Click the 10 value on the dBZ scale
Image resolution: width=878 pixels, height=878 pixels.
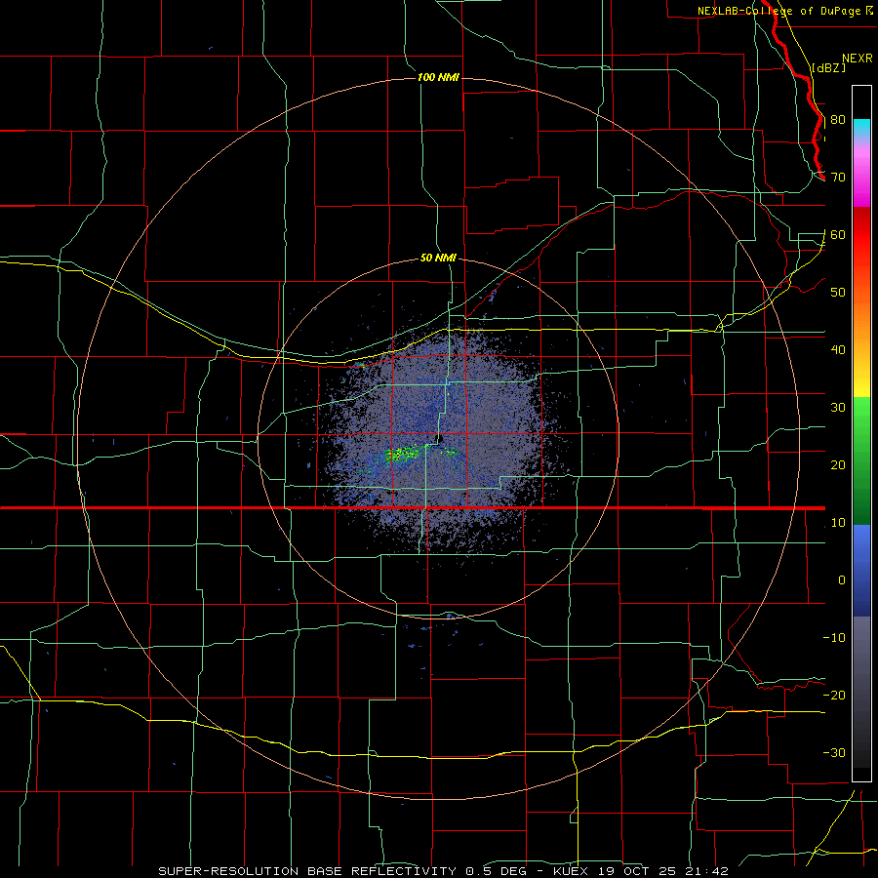click(838, 523)
